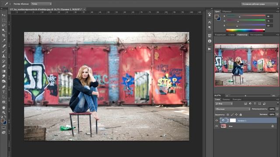Select the Rectangular Marquee tool
Viewport: 280px width, 157px height.
pyautogui.click(x=3, y=20)
